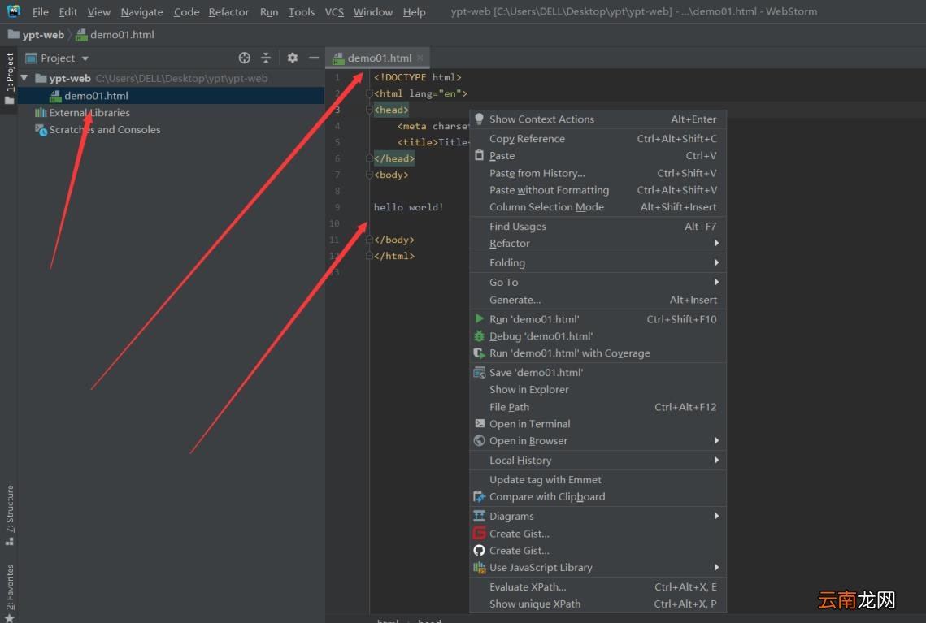Open the Code menu
Screen dimensions: 926x623
pos(187,12)
